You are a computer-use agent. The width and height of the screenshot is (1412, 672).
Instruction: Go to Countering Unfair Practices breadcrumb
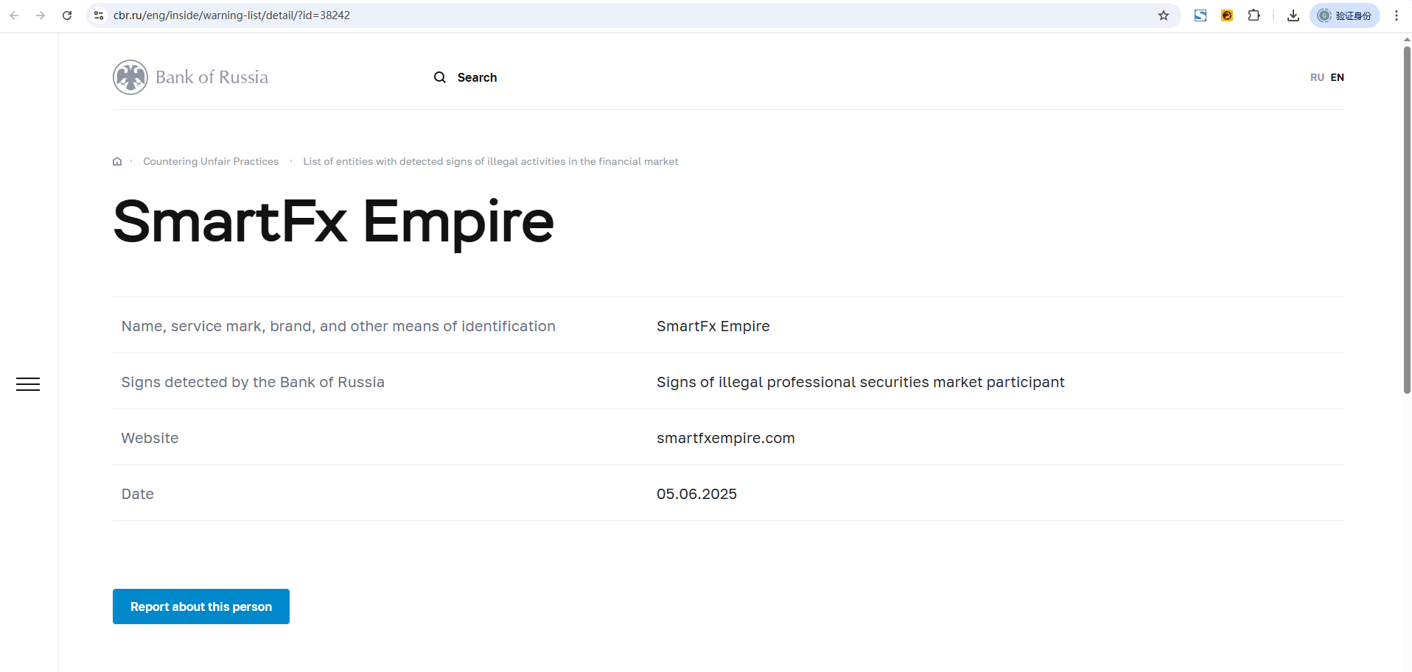tap(211, 161)
